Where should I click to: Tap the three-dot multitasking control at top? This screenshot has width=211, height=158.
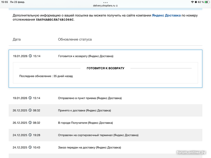(x=105, y=3)
